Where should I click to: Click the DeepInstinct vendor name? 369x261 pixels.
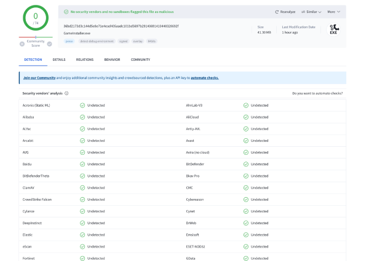(32, 223)
